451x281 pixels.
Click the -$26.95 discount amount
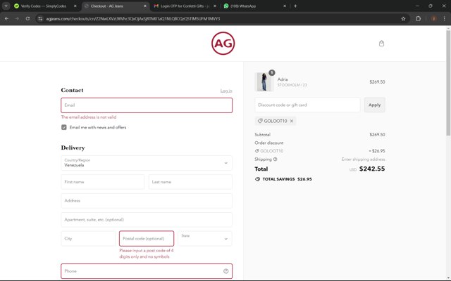pyautogui.click(x=377, y=151)
